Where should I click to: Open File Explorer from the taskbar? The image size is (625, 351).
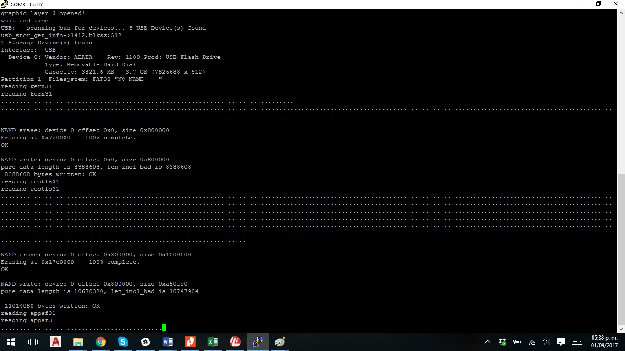pyautogui.click(x=78, y=342)
